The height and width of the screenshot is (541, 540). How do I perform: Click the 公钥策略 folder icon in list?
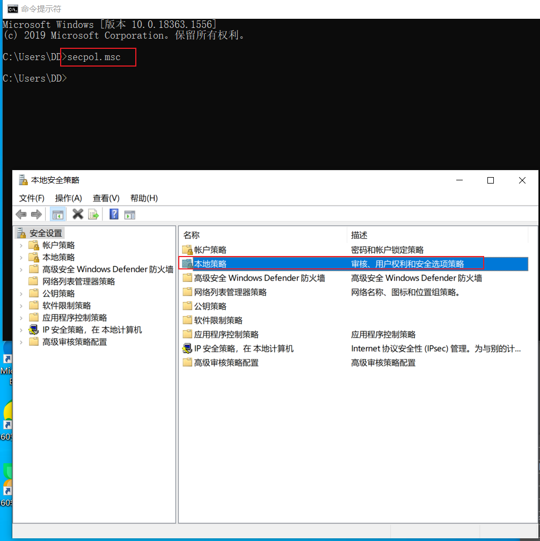[x=187, y=306]
